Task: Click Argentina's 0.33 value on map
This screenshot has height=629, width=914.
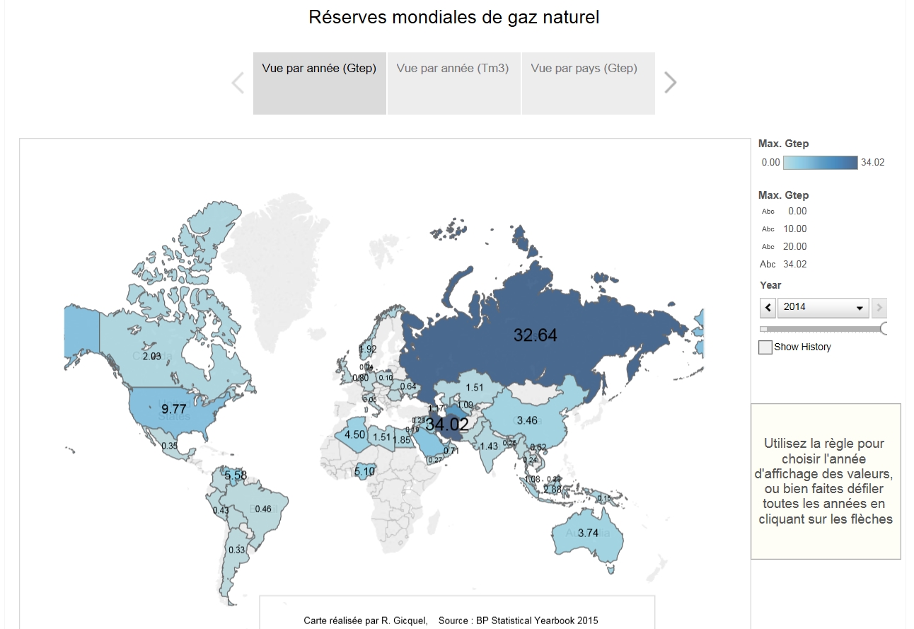Action: [236, 550]
